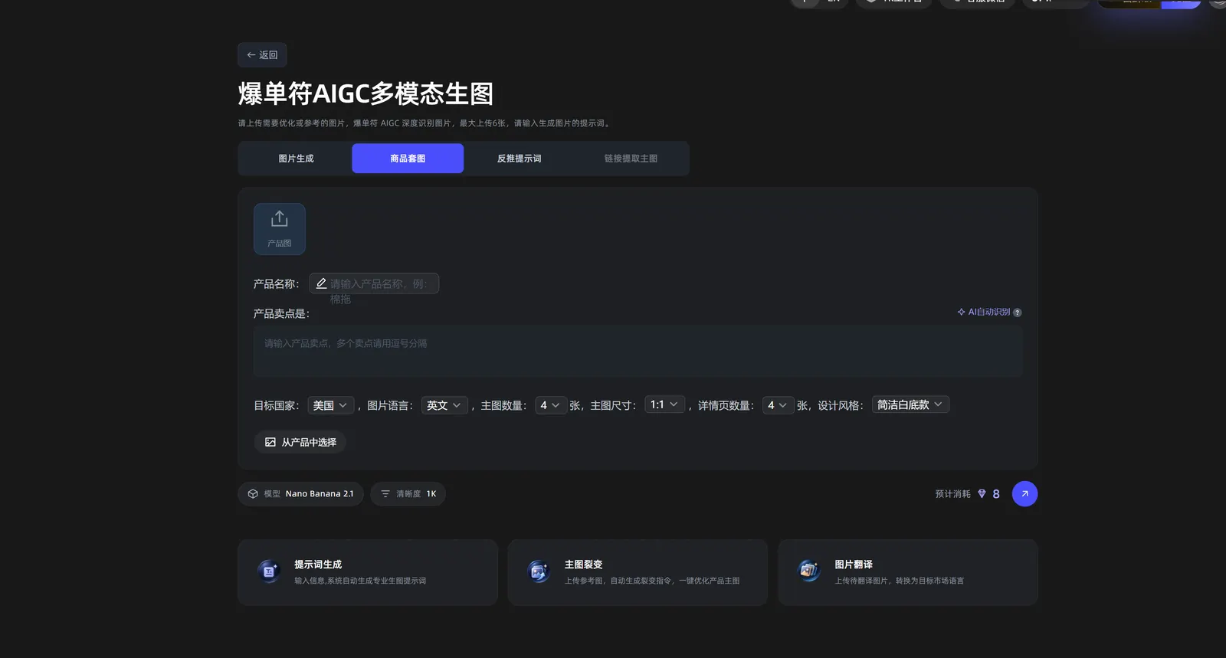Open the 主图数量 dropdown
The image size is (1226, 658).
(551, 405)
